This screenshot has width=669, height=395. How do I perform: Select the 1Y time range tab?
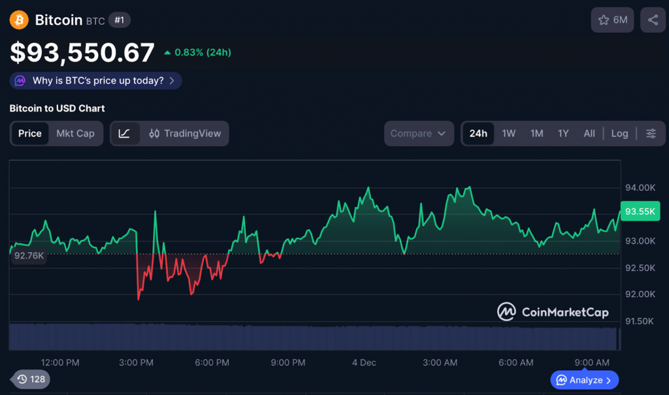[563, 133]
